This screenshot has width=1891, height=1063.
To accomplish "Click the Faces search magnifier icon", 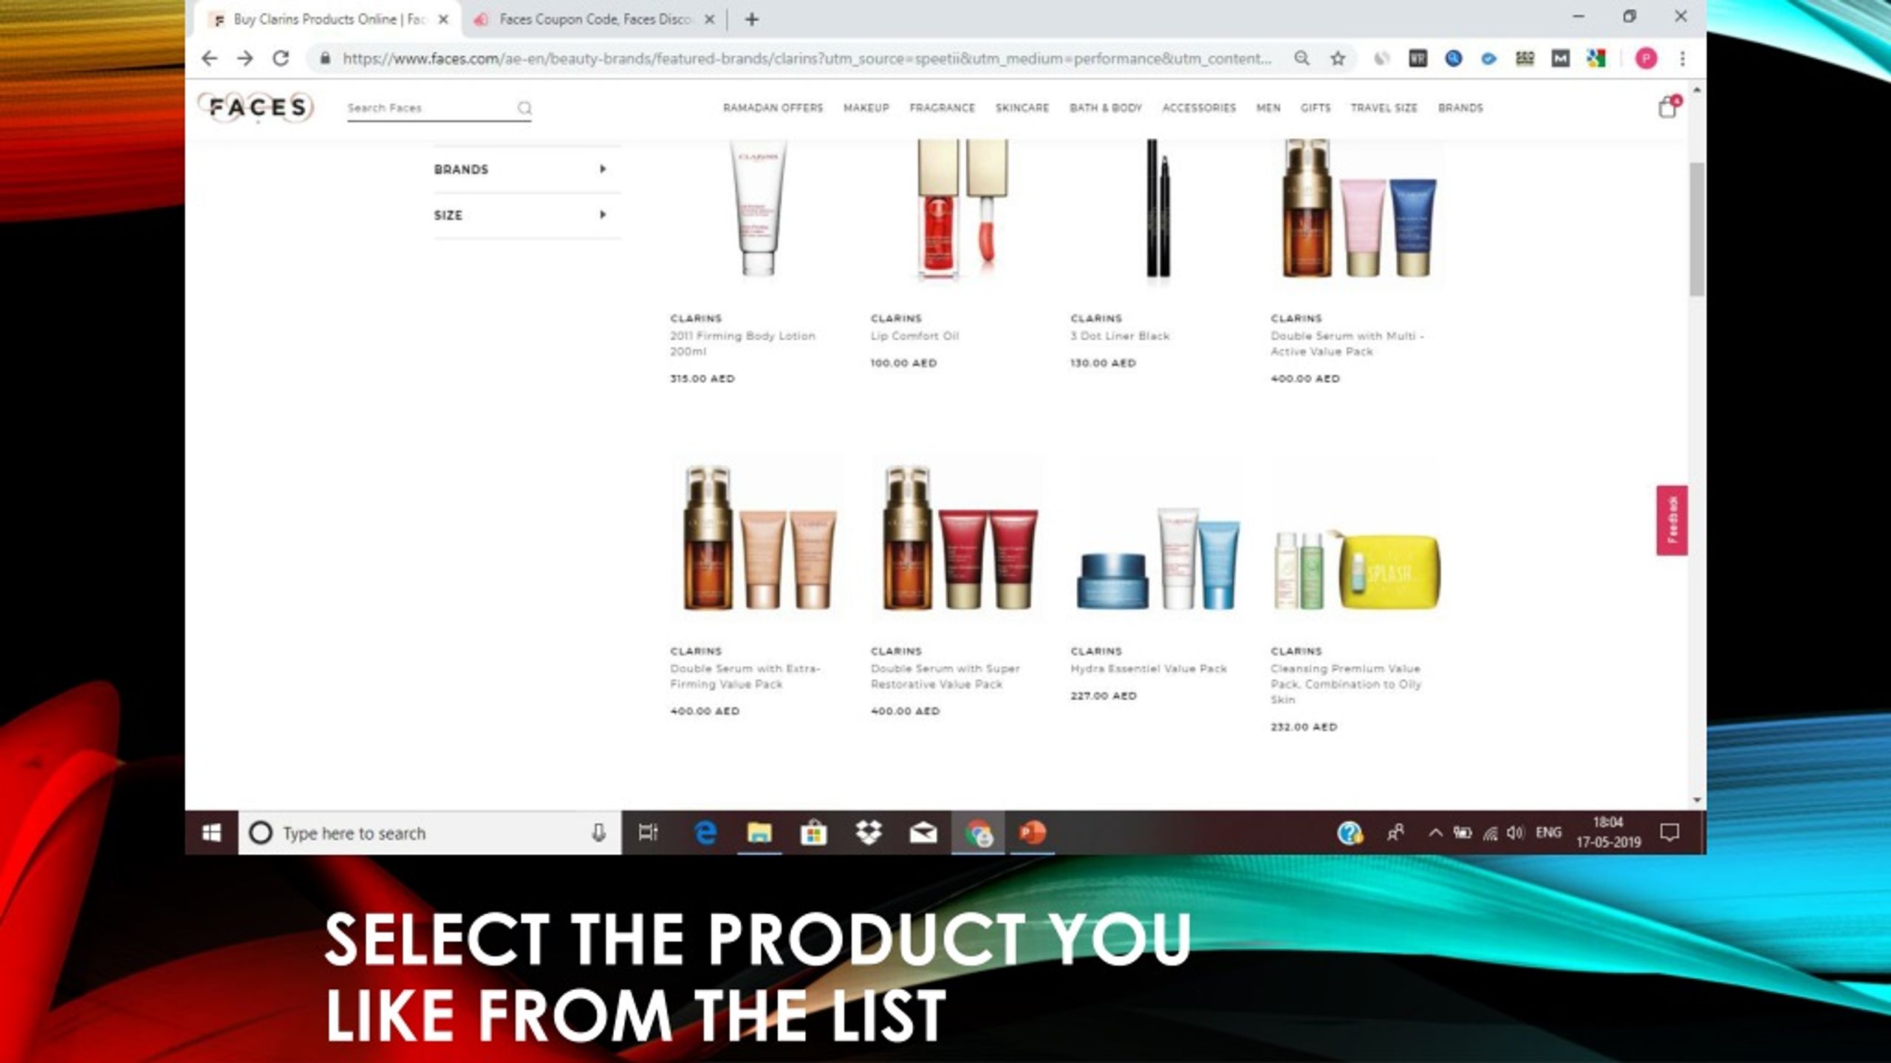I will (x=524, y=108).
